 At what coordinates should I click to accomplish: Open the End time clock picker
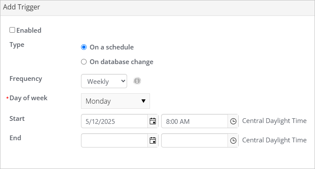233,140
